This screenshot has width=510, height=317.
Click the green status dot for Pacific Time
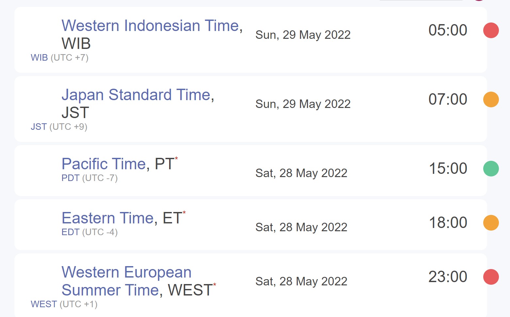[491, 169]
